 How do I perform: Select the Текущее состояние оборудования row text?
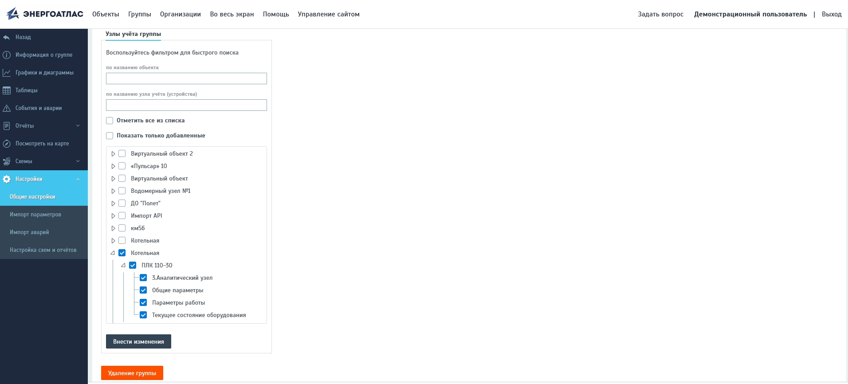(x=199, y=315)
